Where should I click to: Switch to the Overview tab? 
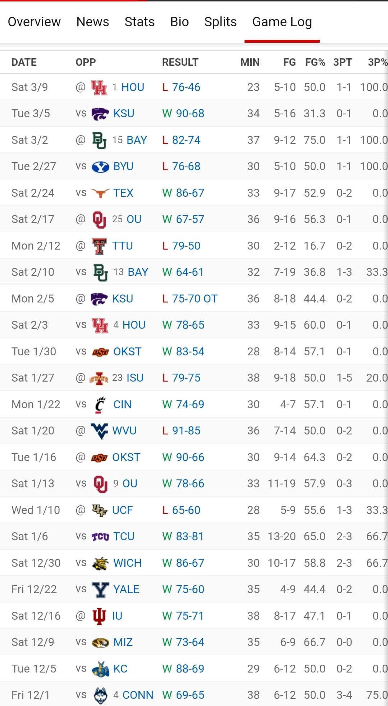click(x=34, y=22)
